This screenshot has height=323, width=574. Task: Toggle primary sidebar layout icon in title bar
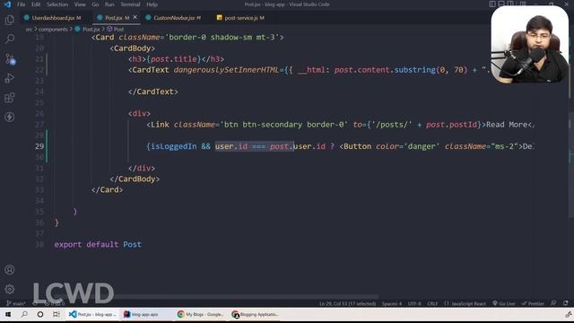coord(492,4)
